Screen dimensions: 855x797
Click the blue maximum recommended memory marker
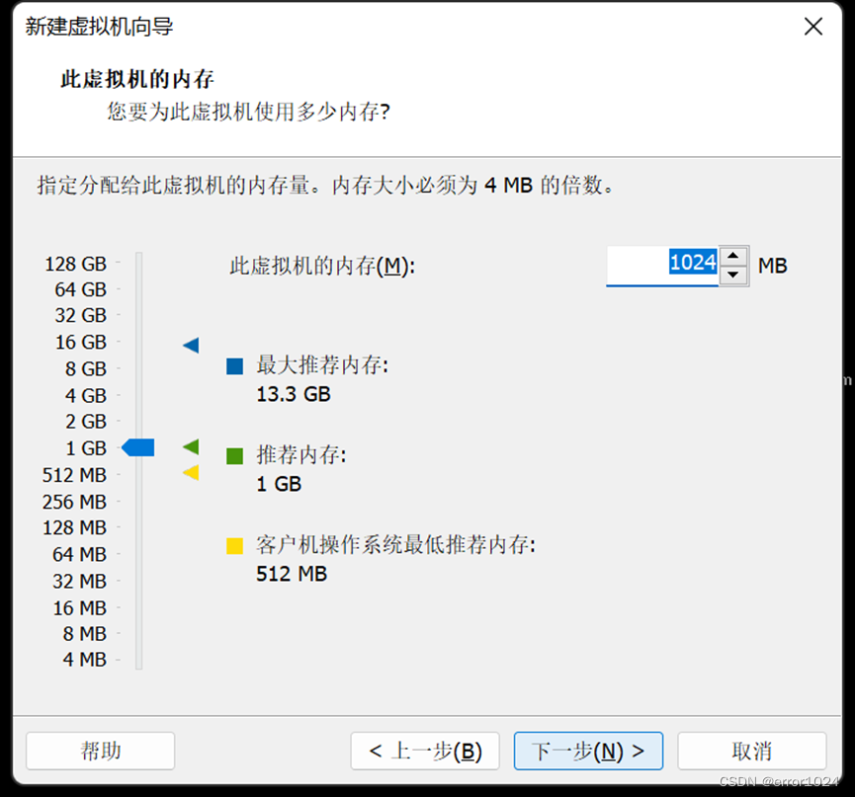191,345
